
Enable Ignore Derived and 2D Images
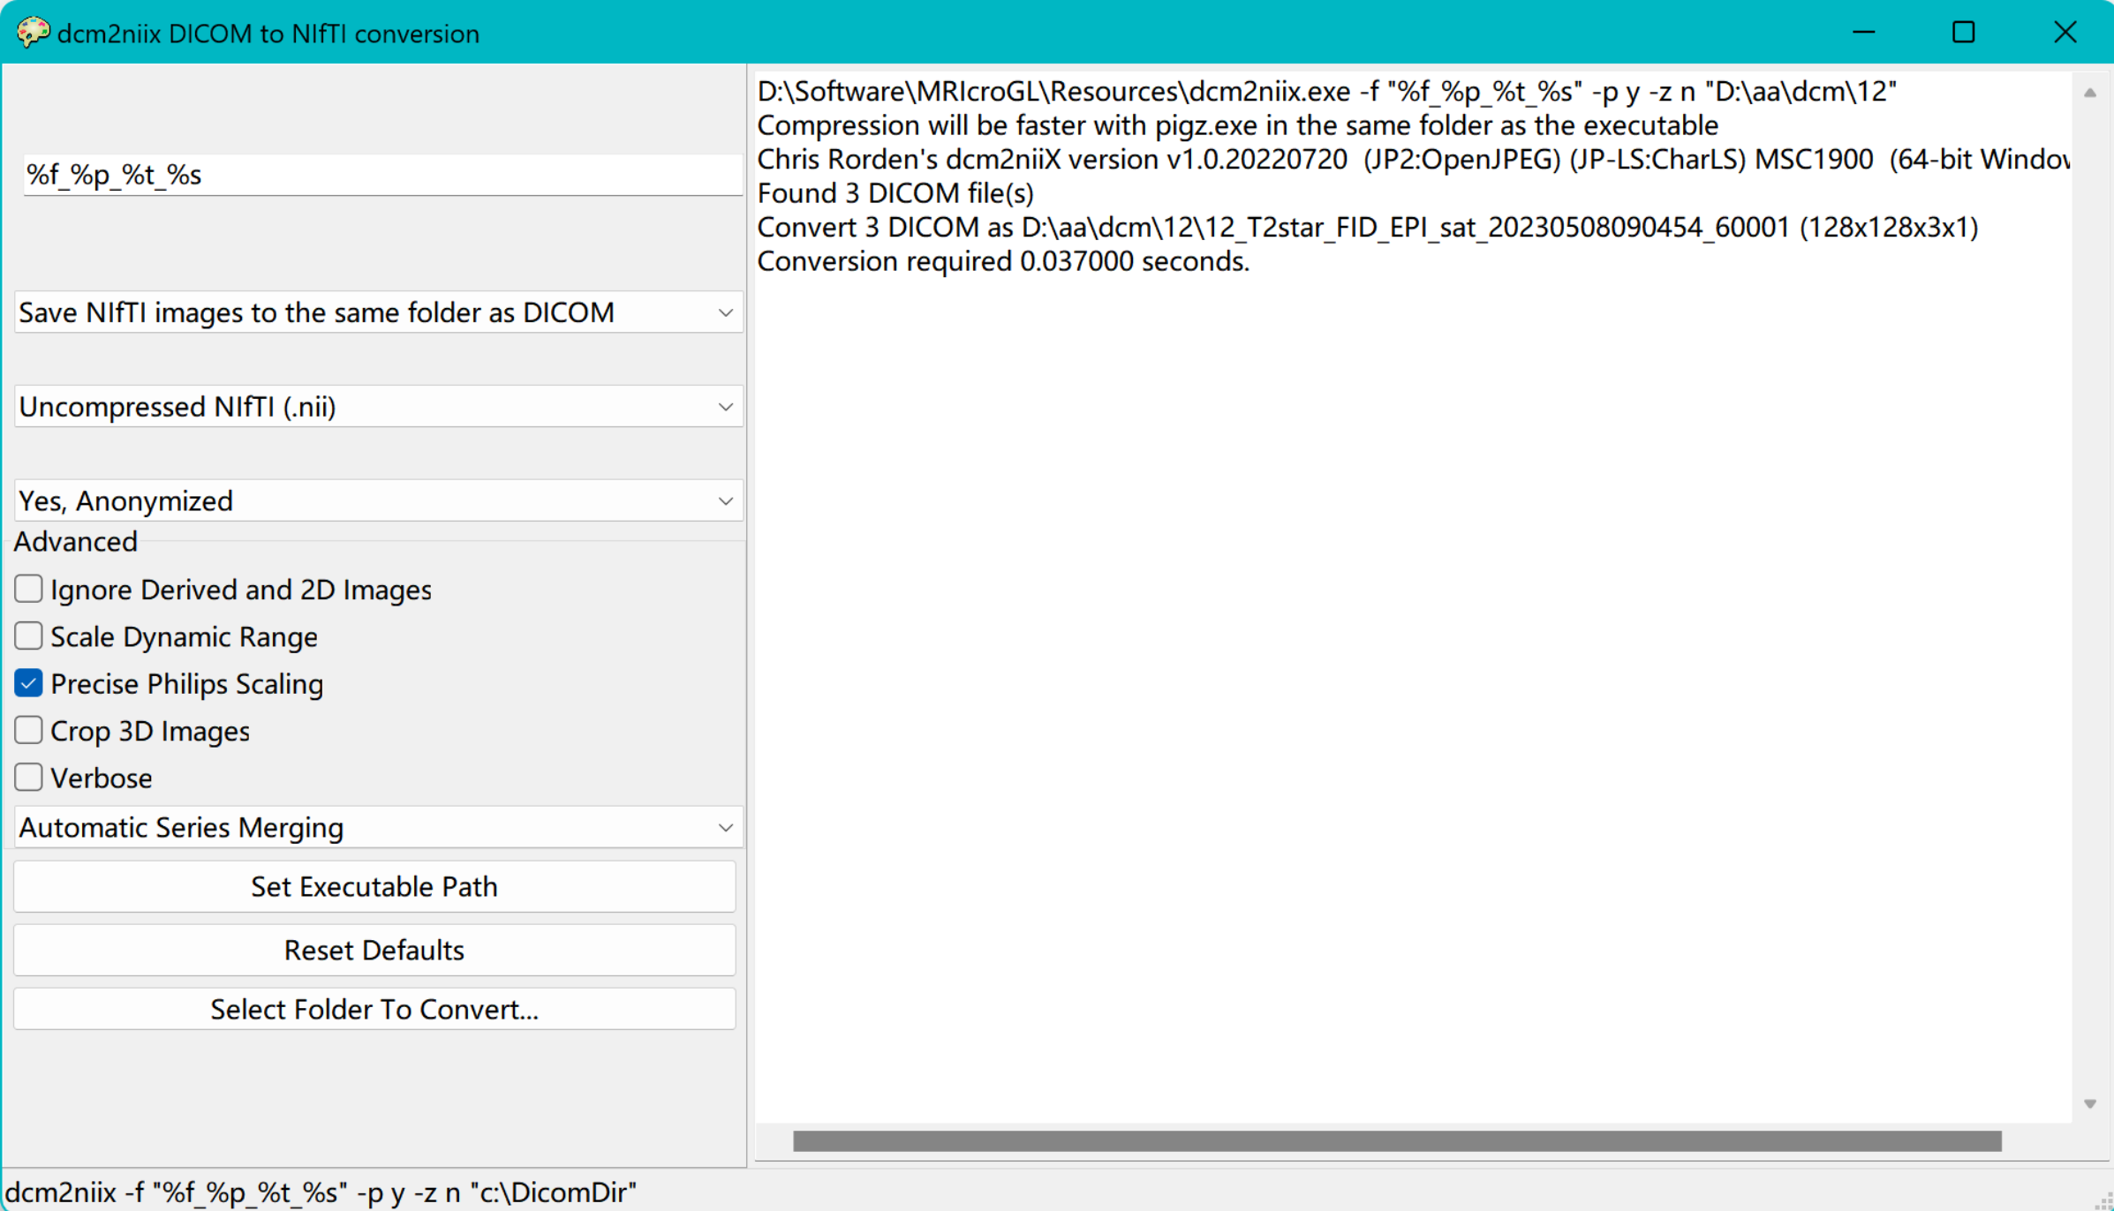click(28, 589)
